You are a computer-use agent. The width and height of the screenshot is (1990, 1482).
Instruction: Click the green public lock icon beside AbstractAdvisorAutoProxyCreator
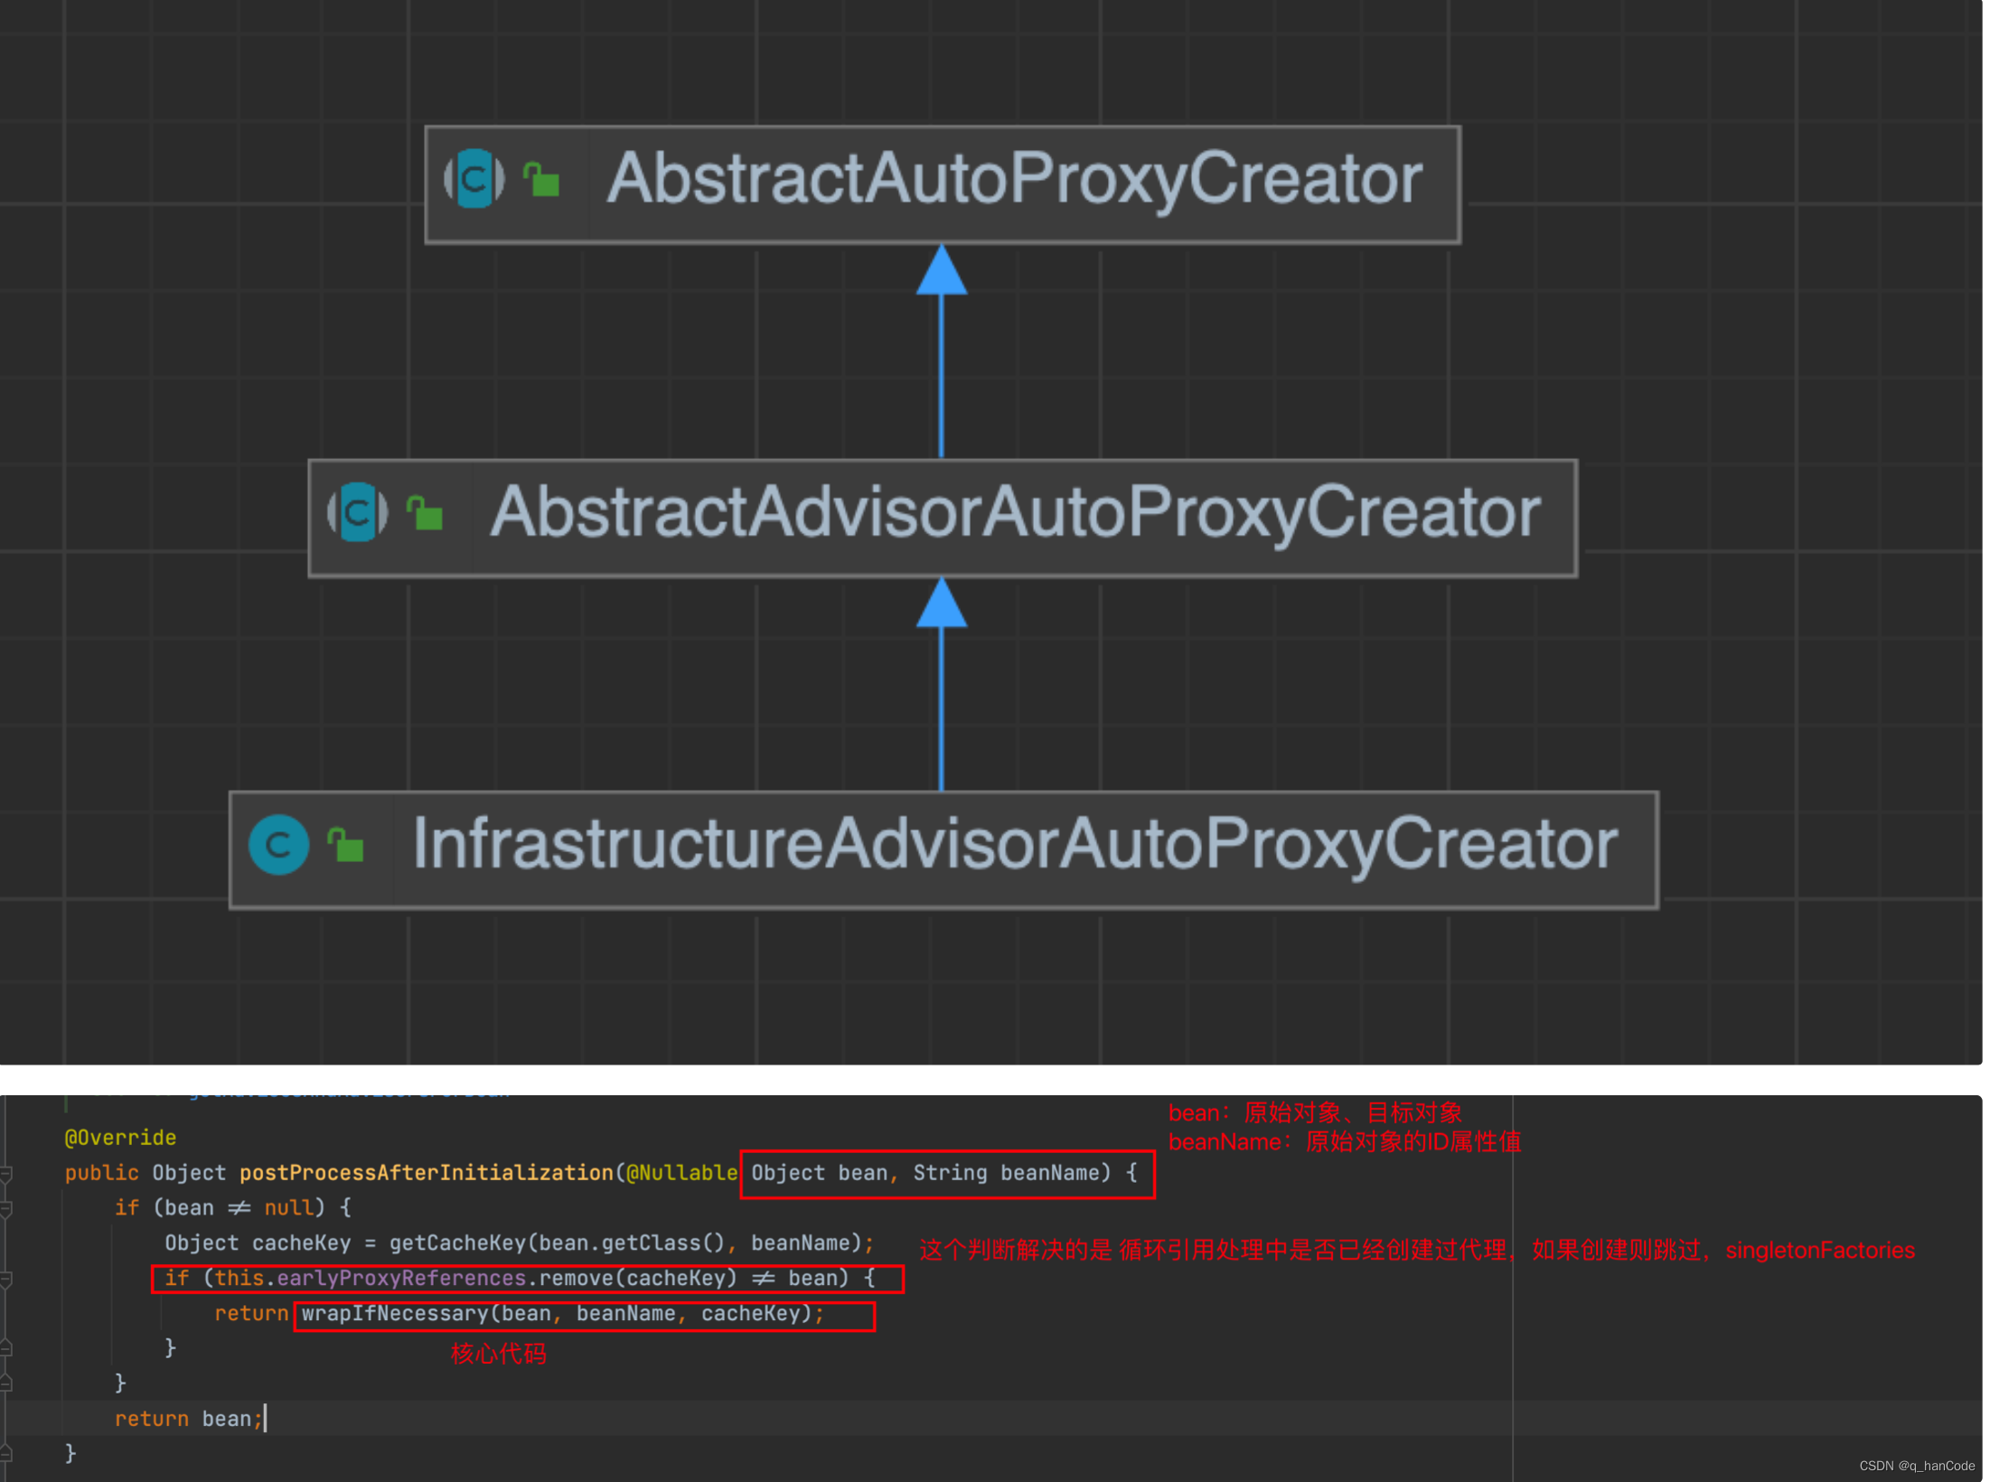coord(425,512)
